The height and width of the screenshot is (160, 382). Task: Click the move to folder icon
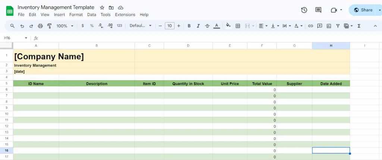point(111,7)
